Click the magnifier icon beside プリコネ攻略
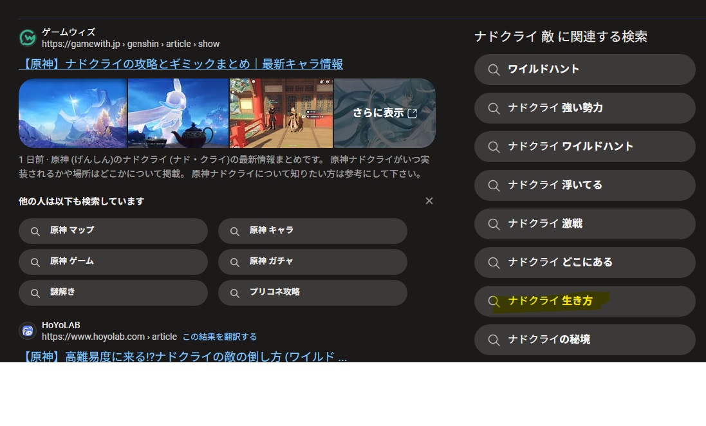706x426 pixels. (236, 293)
